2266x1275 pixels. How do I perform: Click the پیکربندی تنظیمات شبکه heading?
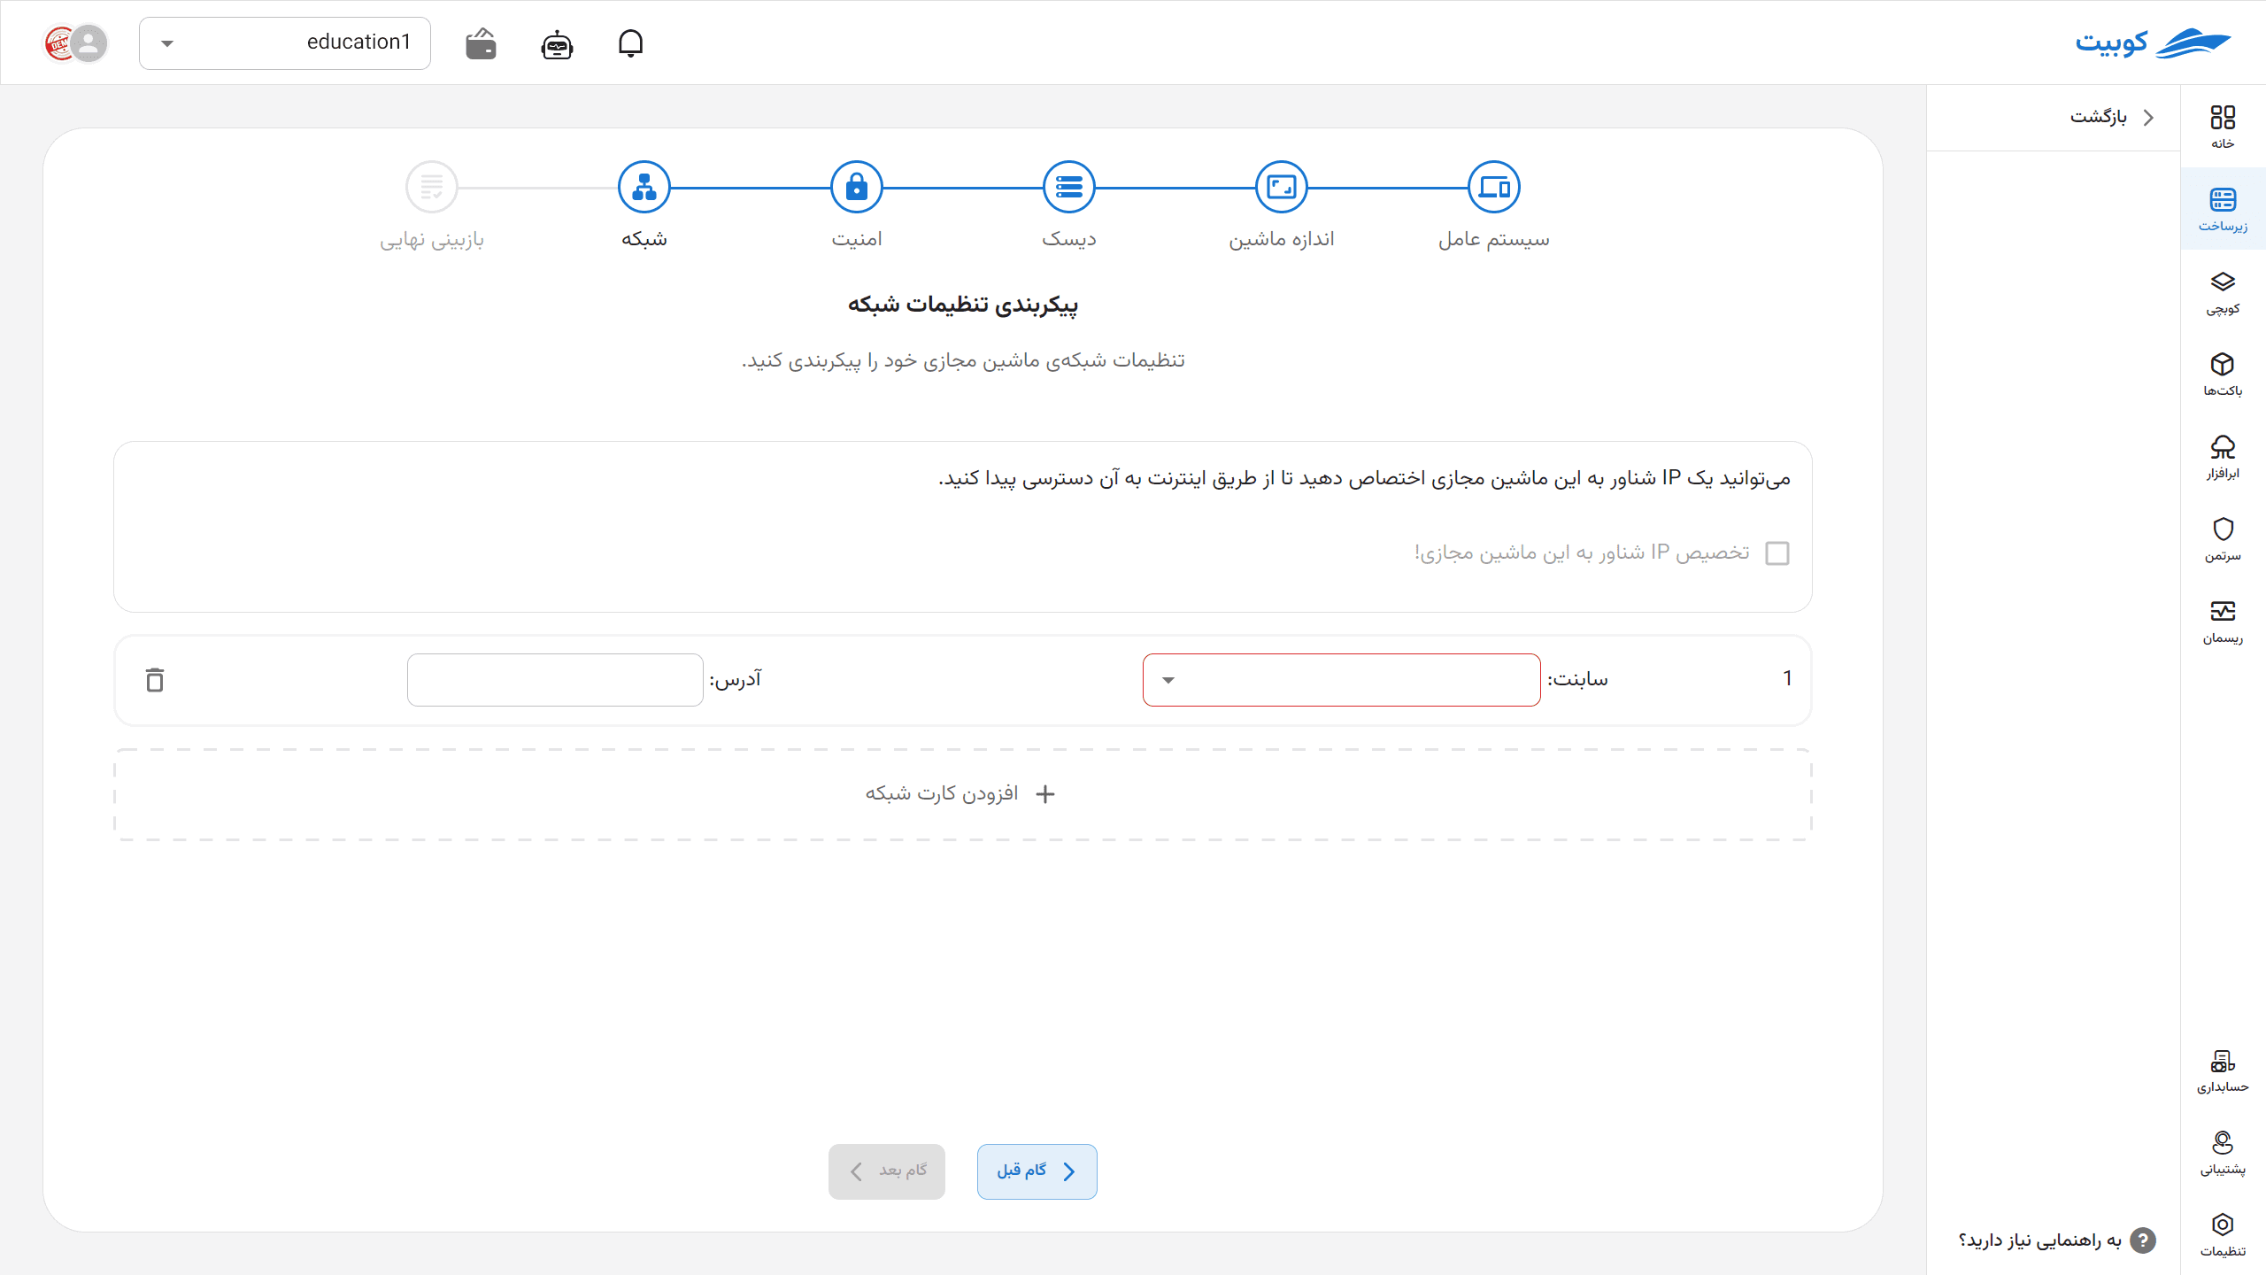pyautogui.click(x=963, y=305)
